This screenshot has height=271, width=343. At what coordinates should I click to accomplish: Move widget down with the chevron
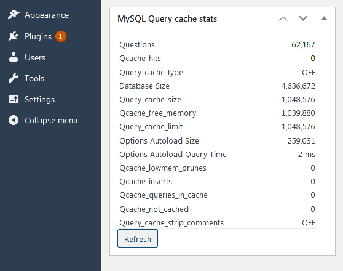coord(303,18)
